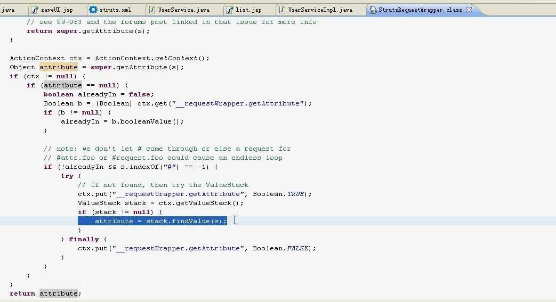
Task: Click the 'ctx.put(..., Boolean.TRUE);' line
Action: (x=195, y=194)
